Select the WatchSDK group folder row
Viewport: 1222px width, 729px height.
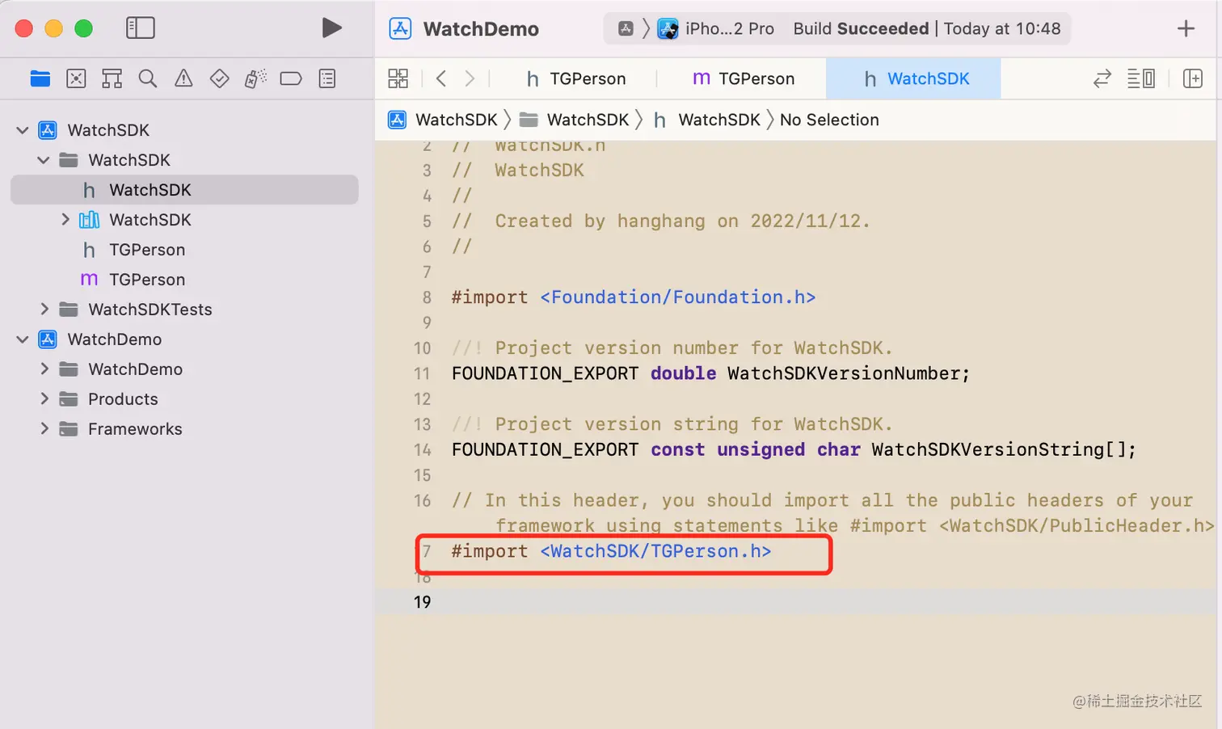pyautogui.click(x=184, y=160)
